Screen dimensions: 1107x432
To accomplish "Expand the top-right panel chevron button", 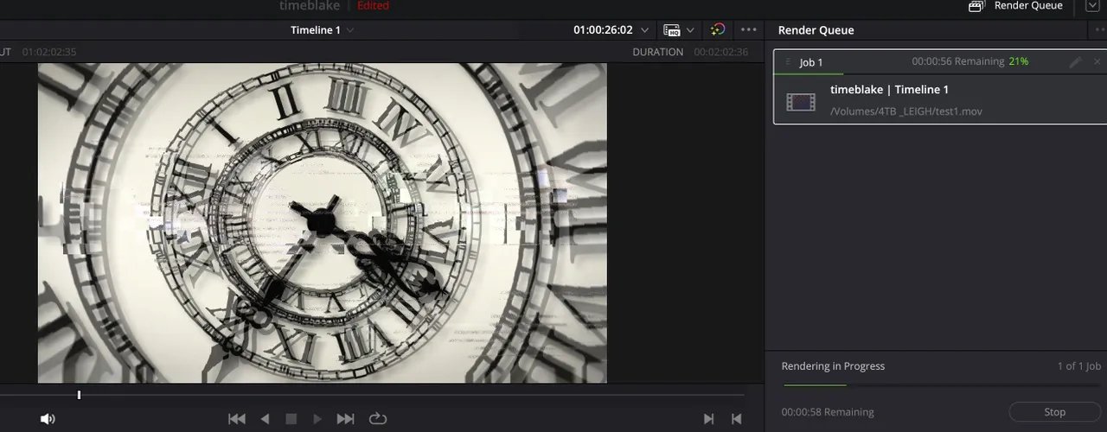I will click(x=1091, y=6).
